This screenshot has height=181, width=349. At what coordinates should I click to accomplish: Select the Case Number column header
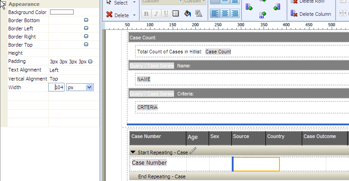tap(158, 138)
